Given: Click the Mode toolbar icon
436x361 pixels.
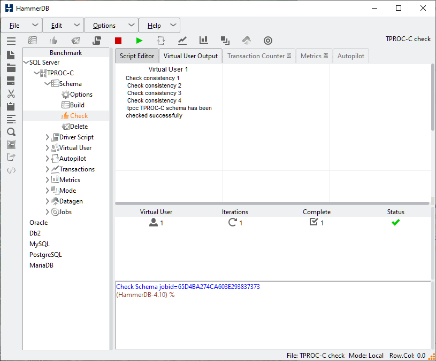Looking at the screenshot, I should (x=225, y=41).
